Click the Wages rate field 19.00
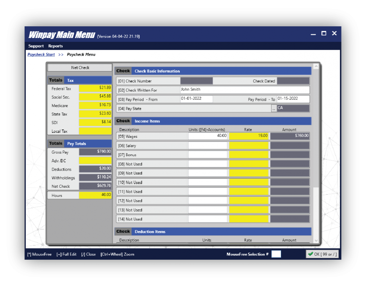 pos(249,136)
